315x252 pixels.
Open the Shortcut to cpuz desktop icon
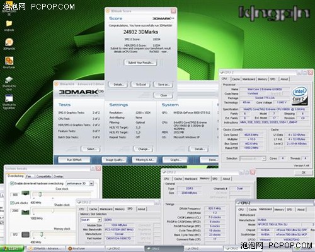pyautogui.click(x=9, y=80)
